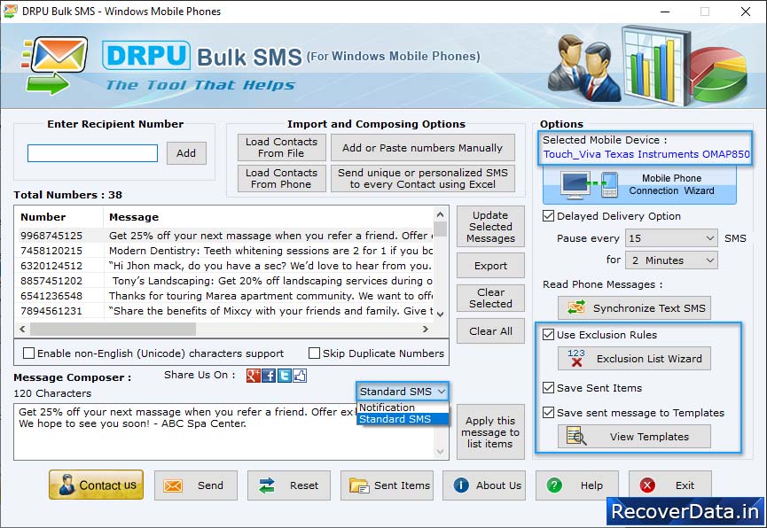This screenshot has width=767, height=528.
Task: Click the Exclusion List Wizard 123 icon
Action: [576, 359]
